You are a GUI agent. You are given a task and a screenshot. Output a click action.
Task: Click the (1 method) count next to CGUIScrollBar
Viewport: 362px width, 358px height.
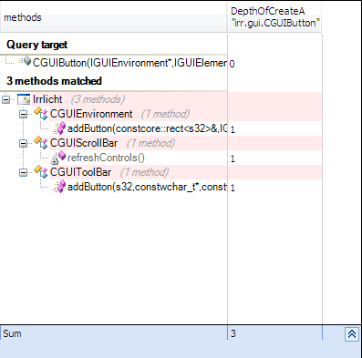(150, 143)
